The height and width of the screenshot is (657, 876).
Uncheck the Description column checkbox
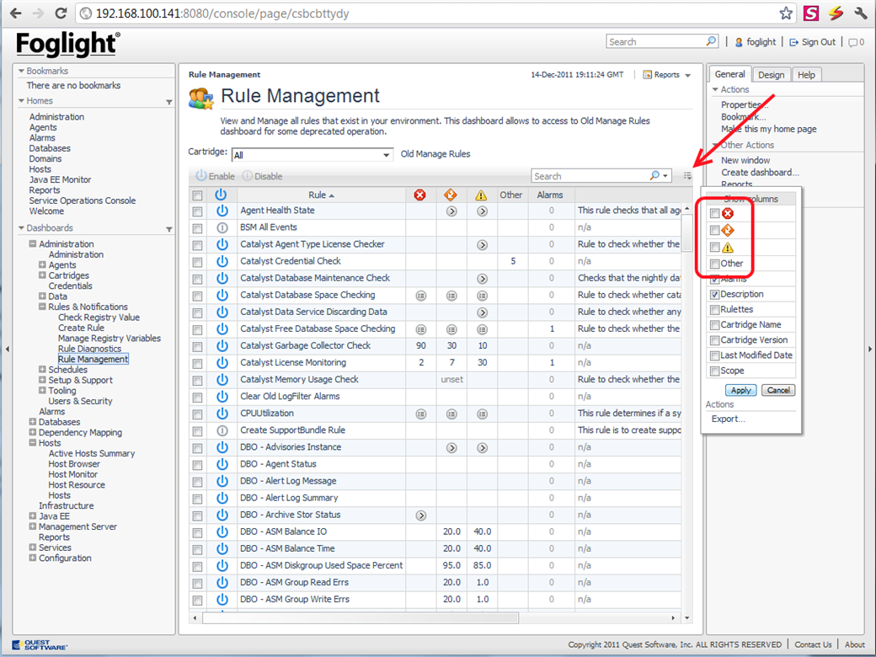[714, 295]
